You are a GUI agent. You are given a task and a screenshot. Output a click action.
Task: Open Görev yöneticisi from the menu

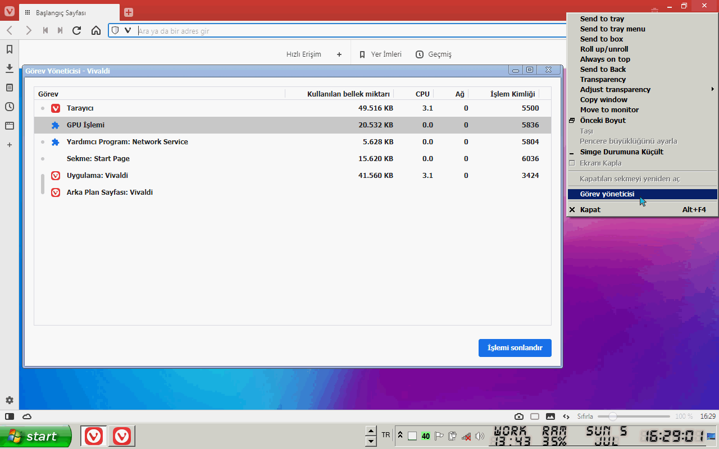(642, 194)
